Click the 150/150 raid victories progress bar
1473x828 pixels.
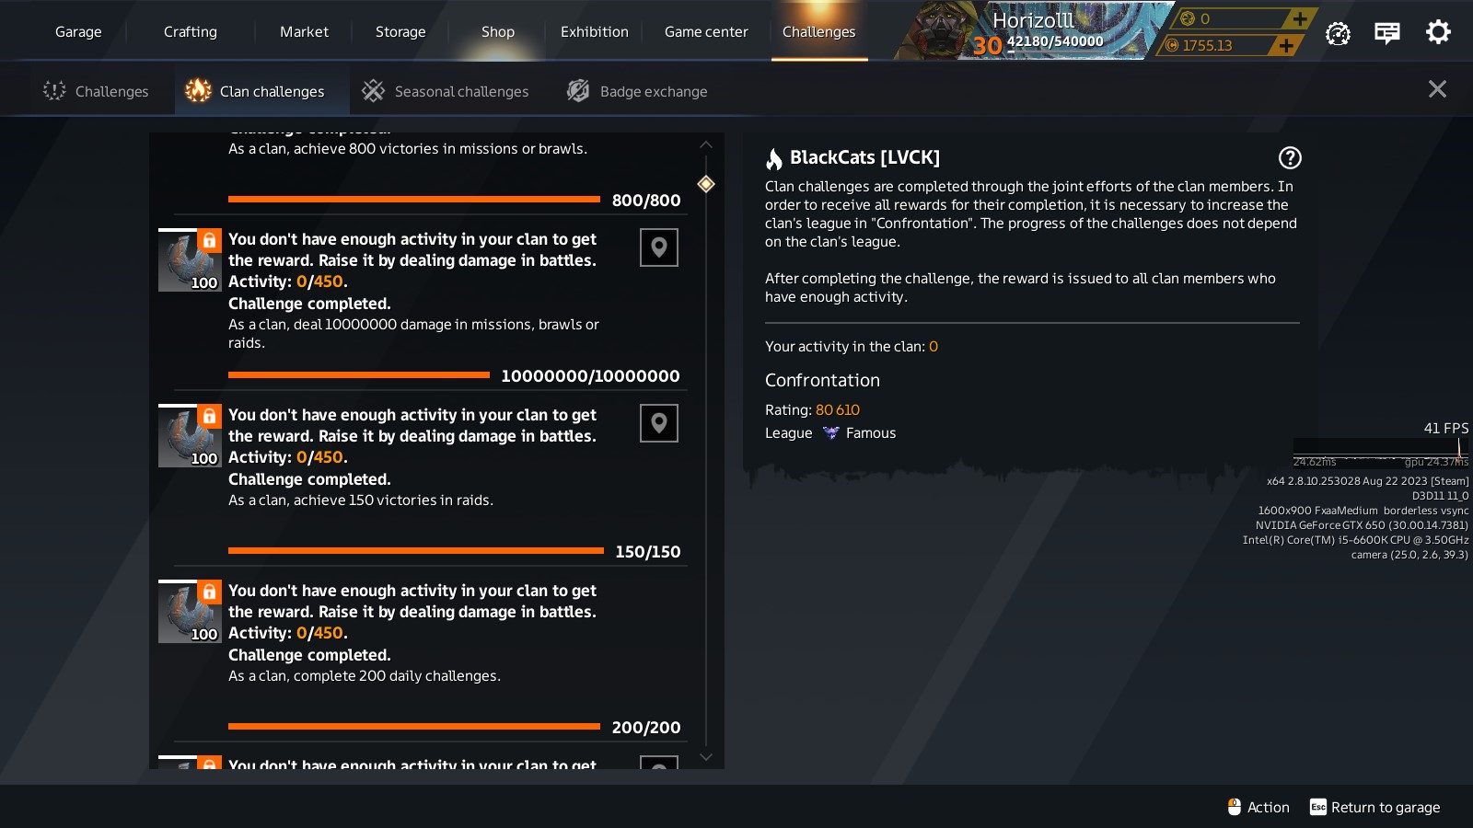click(x=416, y=550)
